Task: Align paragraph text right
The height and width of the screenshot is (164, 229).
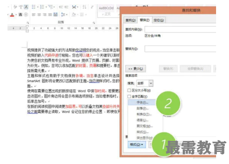Action: 45,15
